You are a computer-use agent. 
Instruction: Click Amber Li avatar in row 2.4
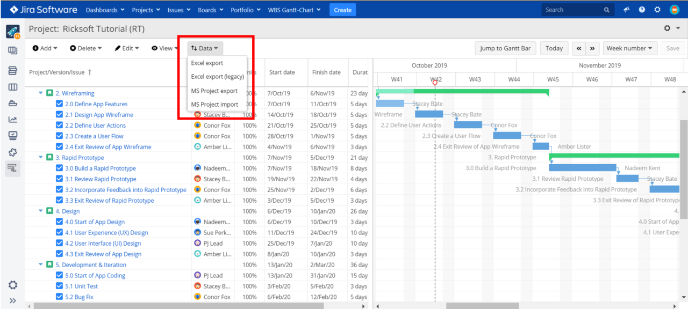[x=198, y=147]
